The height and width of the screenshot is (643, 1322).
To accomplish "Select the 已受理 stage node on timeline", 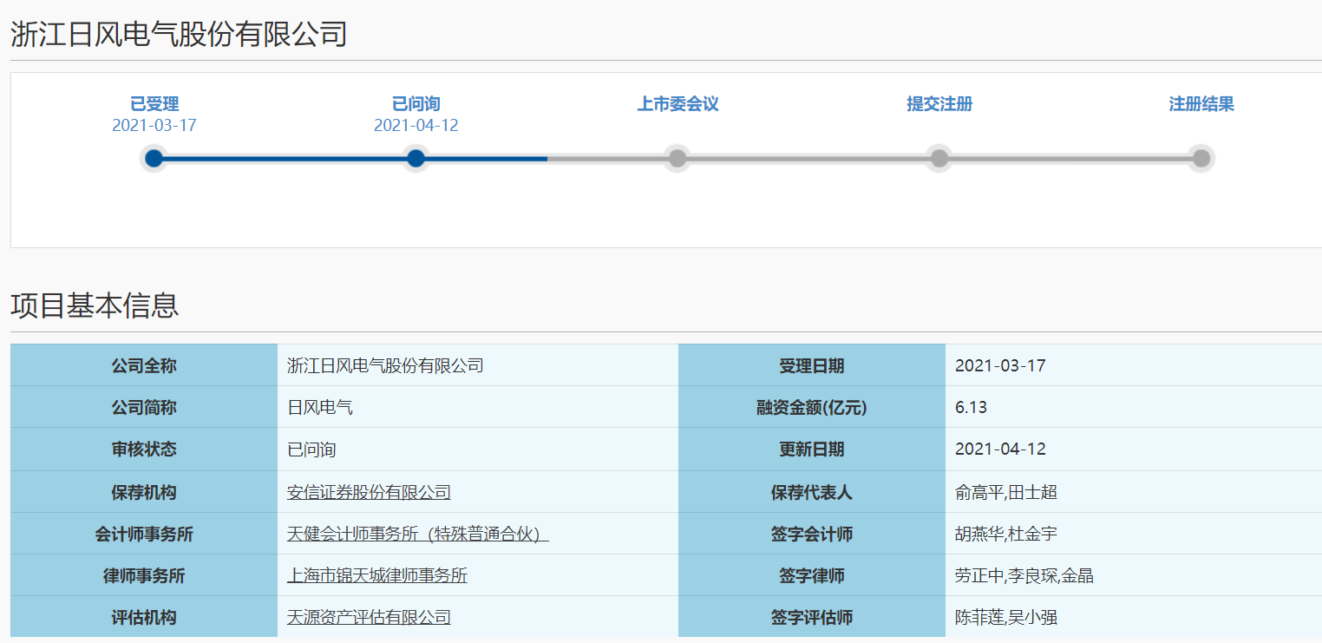I will point(154,159).
